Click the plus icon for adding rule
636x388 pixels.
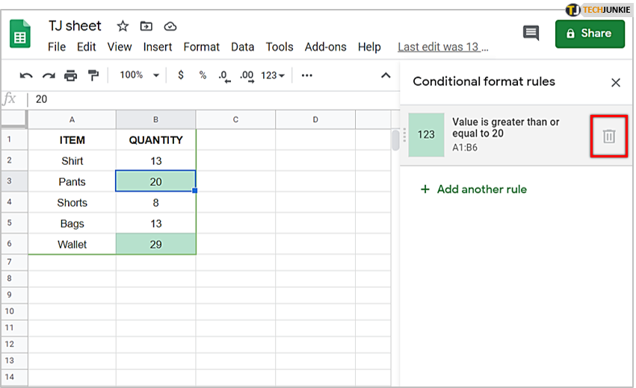(x=424, y=189)
